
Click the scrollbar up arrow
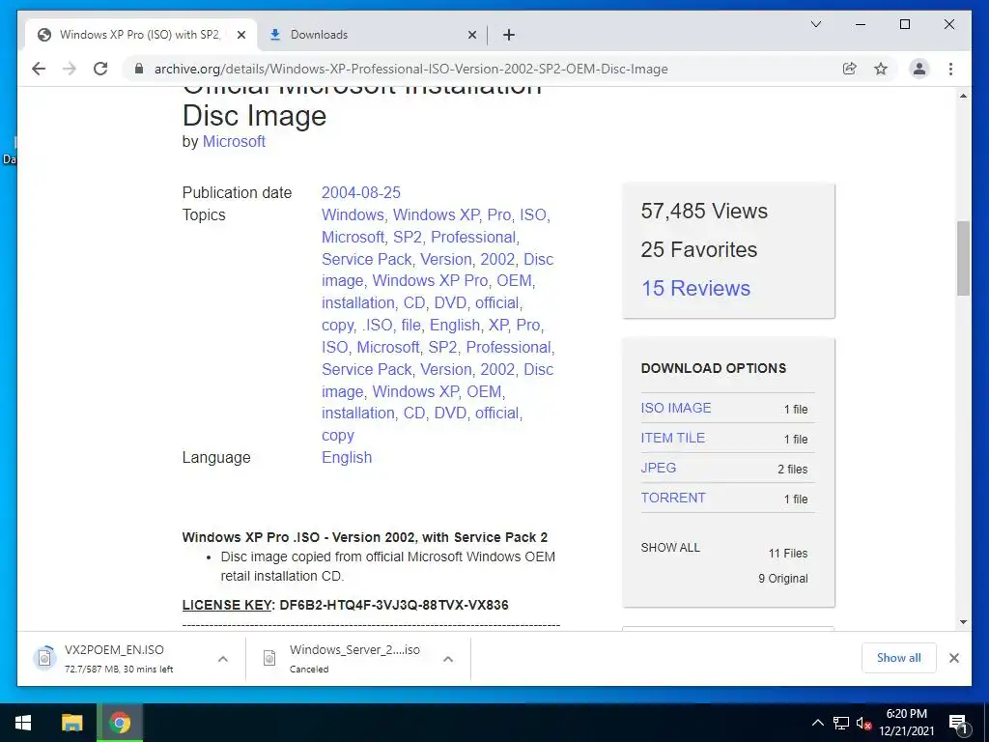point(963,96)
